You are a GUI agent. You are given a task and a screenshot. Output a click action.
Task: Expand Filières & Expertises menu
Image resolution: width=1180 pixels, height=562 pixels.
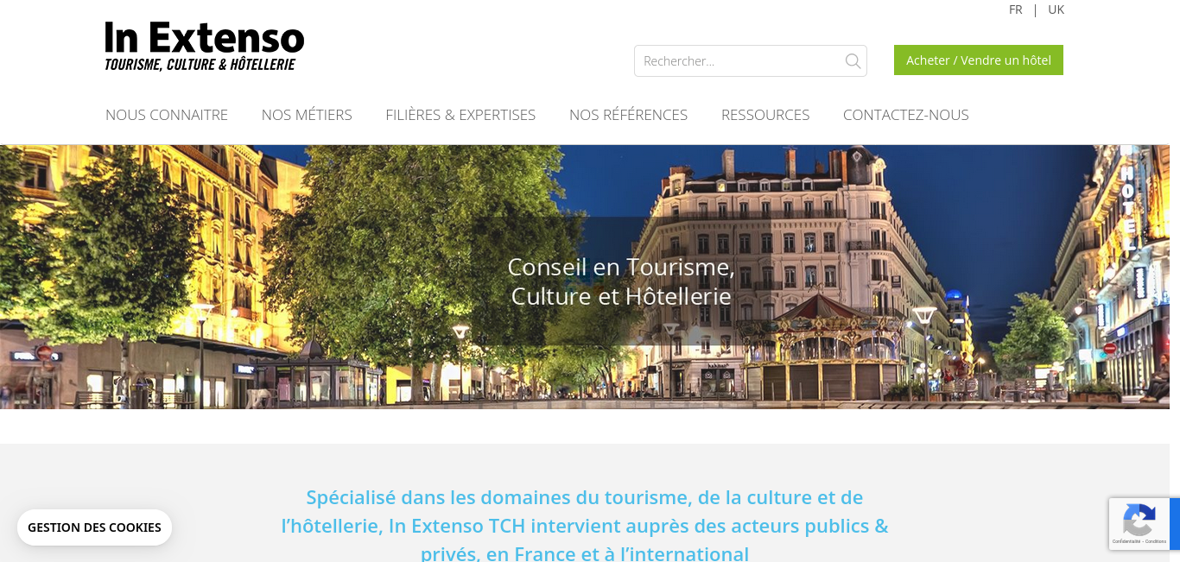click(x=460, y=115)
